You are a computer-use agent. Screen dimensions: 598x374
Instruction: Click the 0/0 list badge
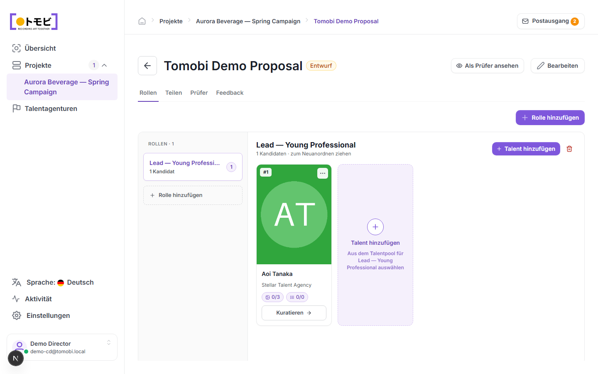[x=297, y=297]
